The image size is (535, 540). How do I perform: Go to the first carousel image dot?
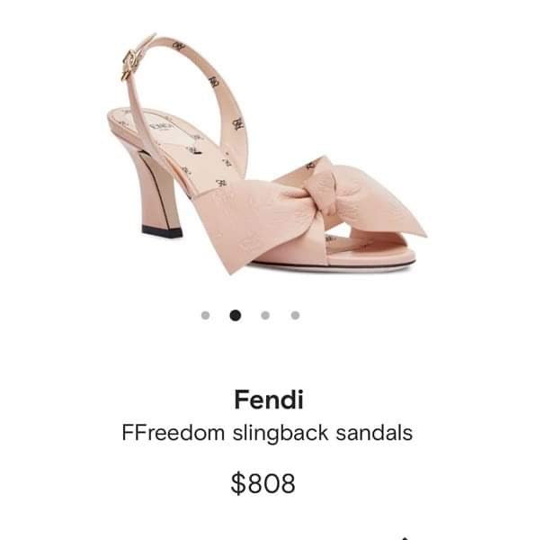[x=205, y=316]
